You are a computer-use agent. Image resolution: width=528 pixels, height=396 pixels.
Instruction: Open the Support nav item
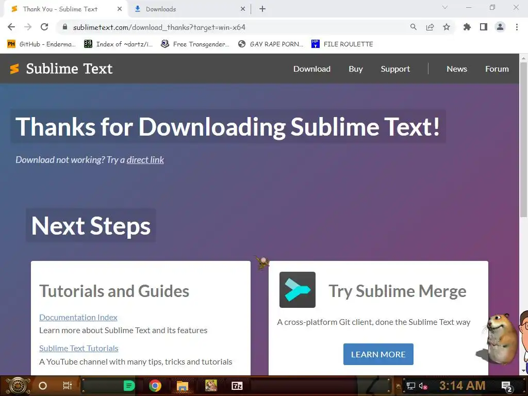(395, 69)
